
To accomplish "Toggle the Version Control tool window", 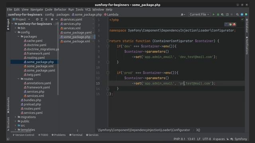I will 24,135.
